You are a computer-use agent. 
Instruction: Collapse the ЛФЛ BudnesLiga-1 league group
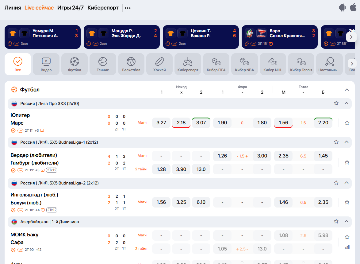[347, 142]
